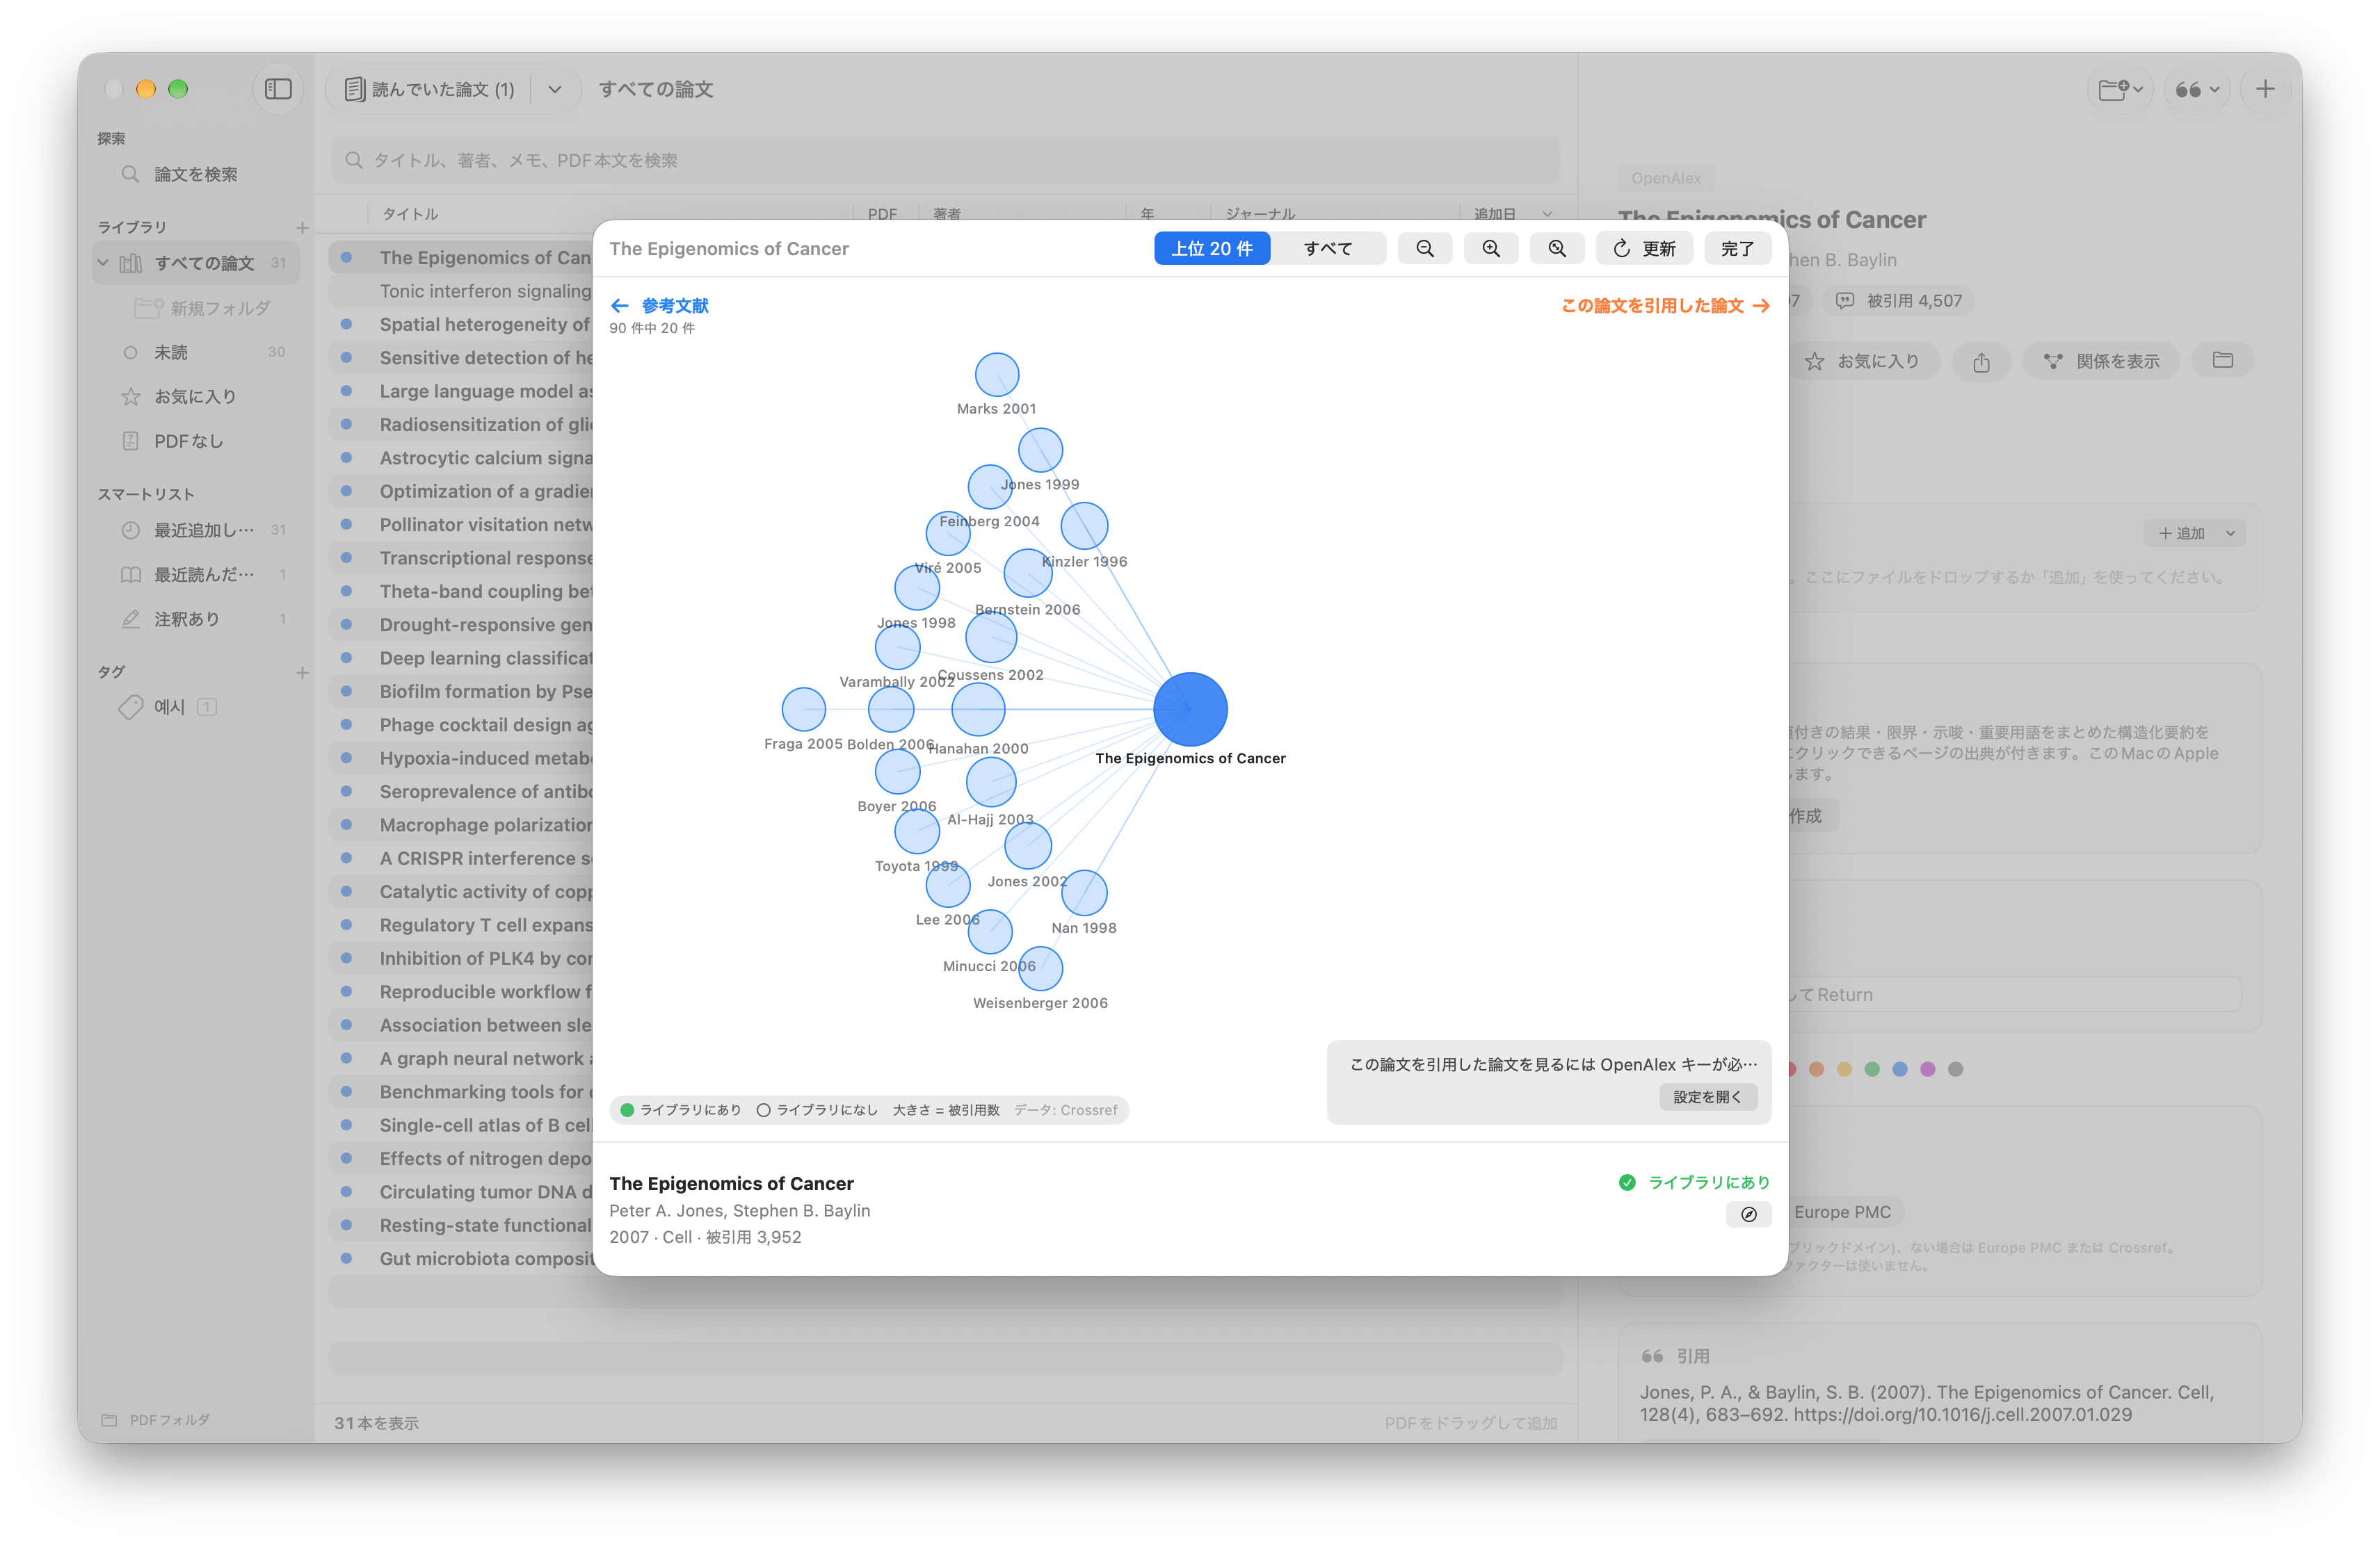
Task: Click the Hanahan 2000 graph node
Action: pyautogui.click(x=978, y=710)
